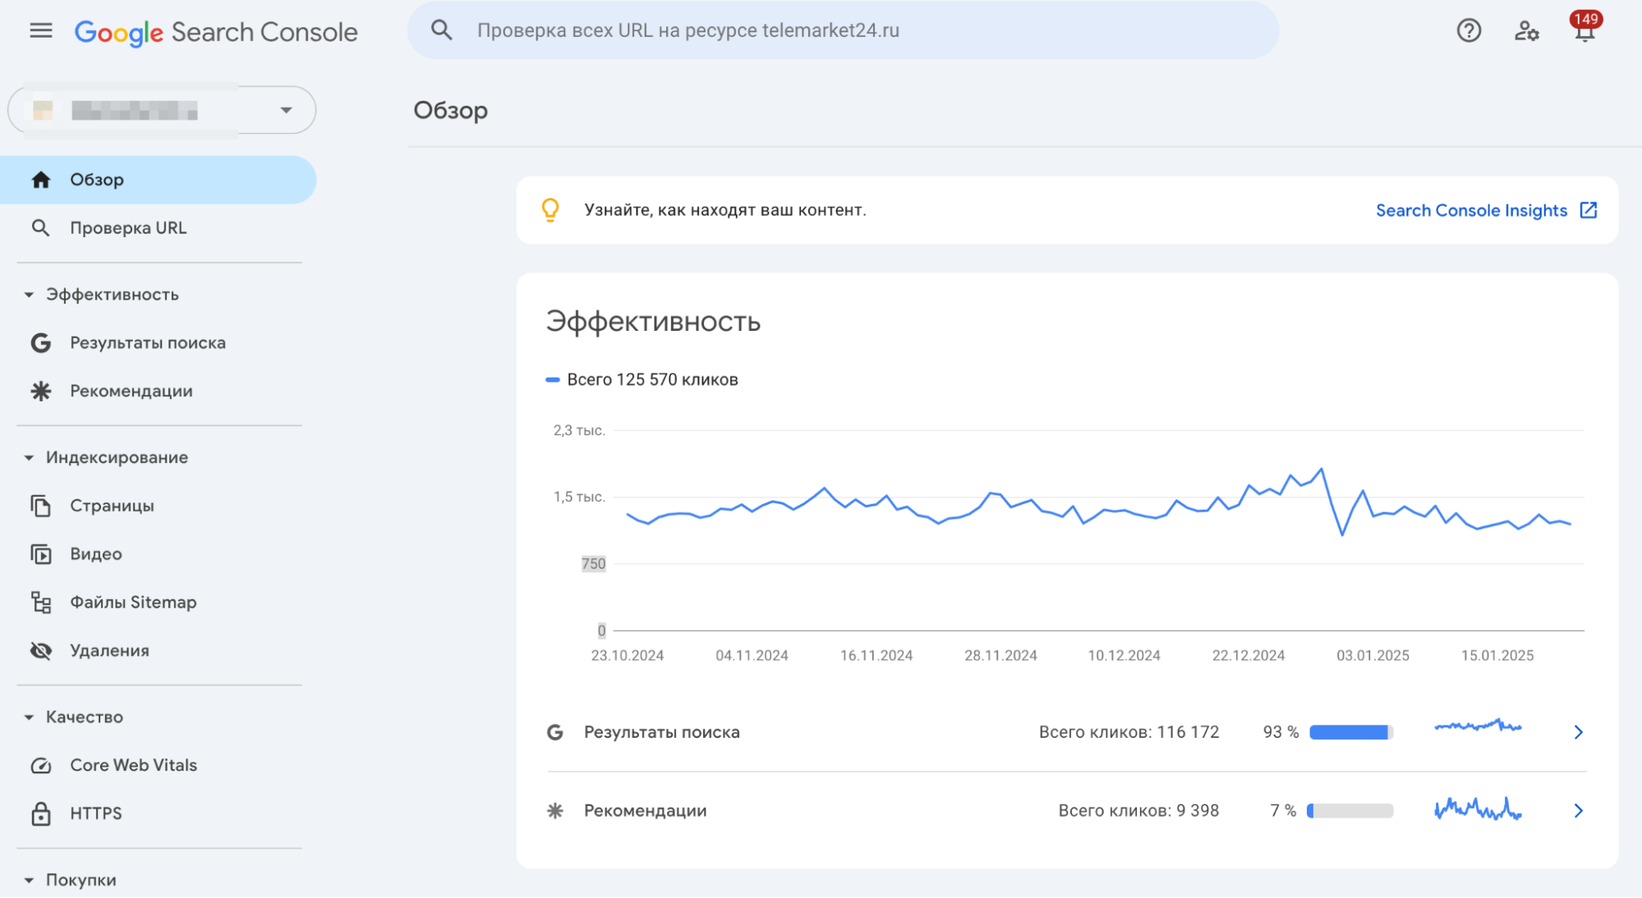1642x898 pixels.
Task: Click the asterisk icon beside Рекомендации in sidebar
Action: tap(41, 392)
